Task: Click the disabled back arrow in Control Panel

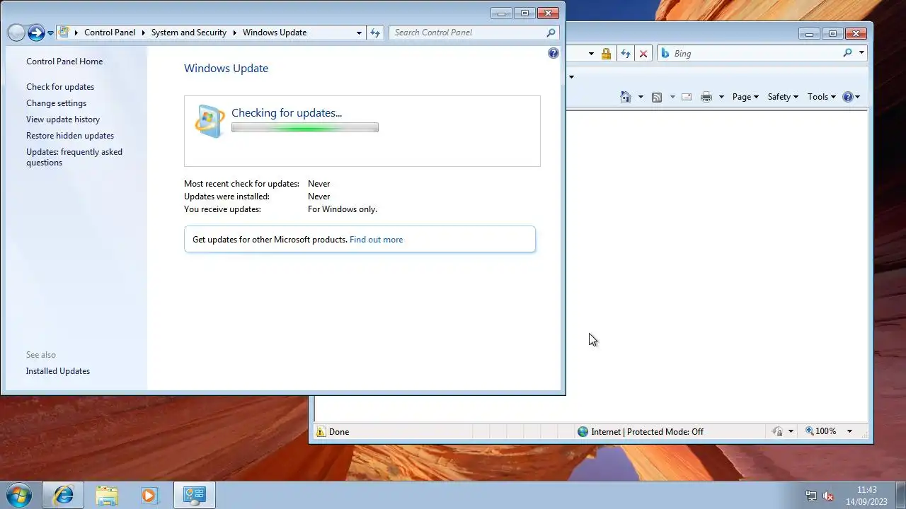Action: 16,33
